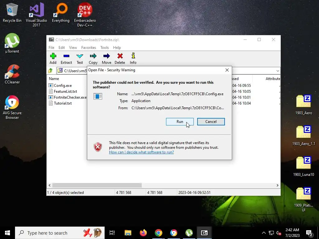Open the Windows Start menu
This screenshot has height=239, width=319.
(x=7, y=233)
